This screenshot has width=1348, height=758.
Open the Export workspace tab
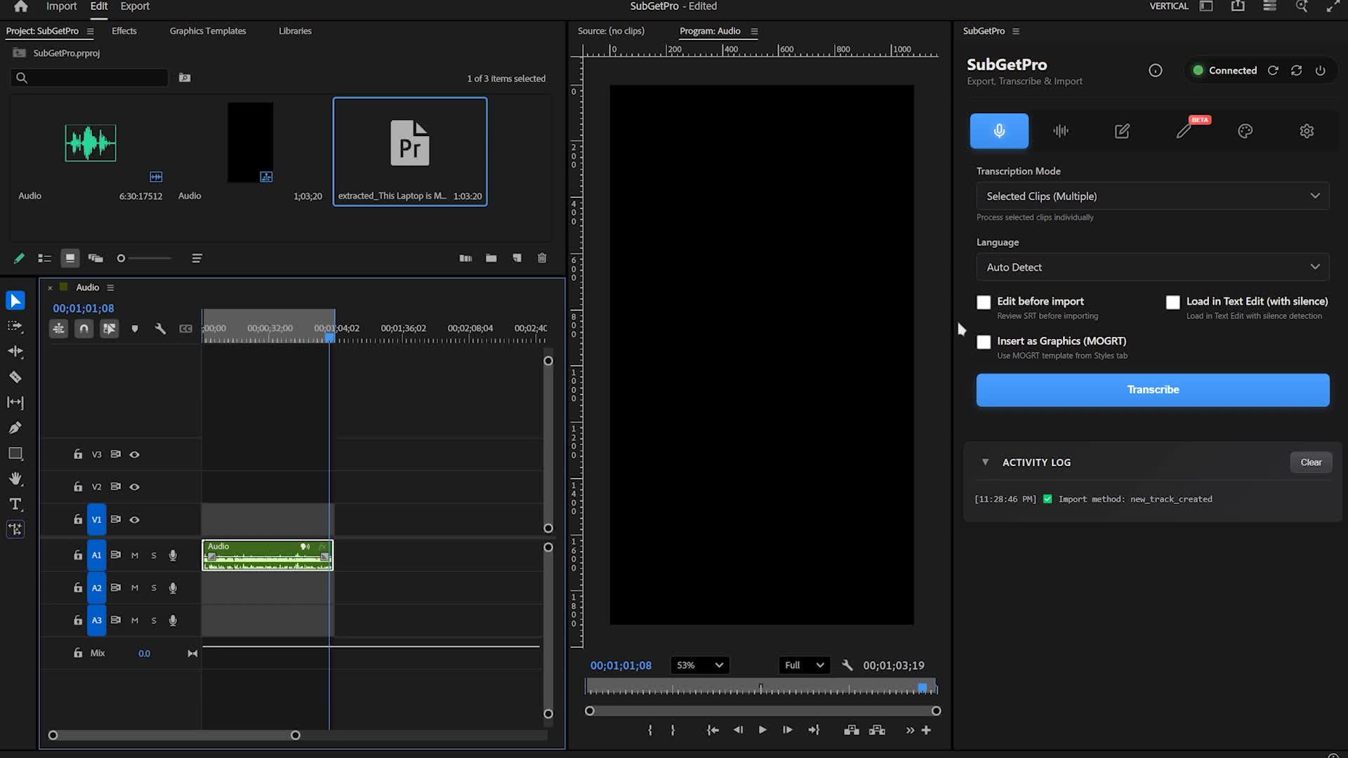pos(135,6)
